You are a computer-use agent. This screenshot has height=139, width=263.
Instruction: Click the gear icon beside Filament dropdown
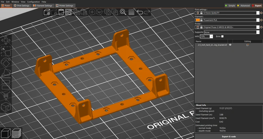click(261, 20)
